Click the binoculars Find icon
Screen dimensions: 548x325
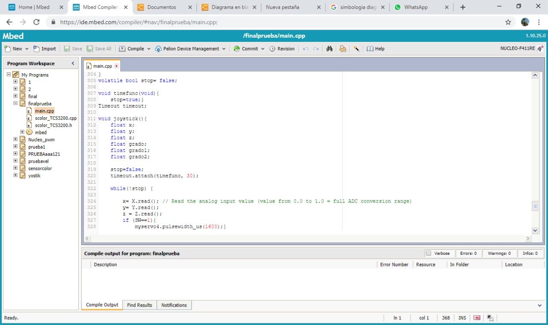click(329, 49)
